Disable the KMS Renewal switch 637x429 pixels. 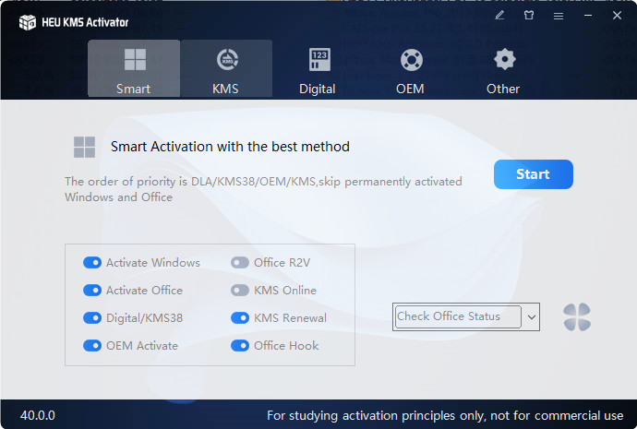click(240, 317)
